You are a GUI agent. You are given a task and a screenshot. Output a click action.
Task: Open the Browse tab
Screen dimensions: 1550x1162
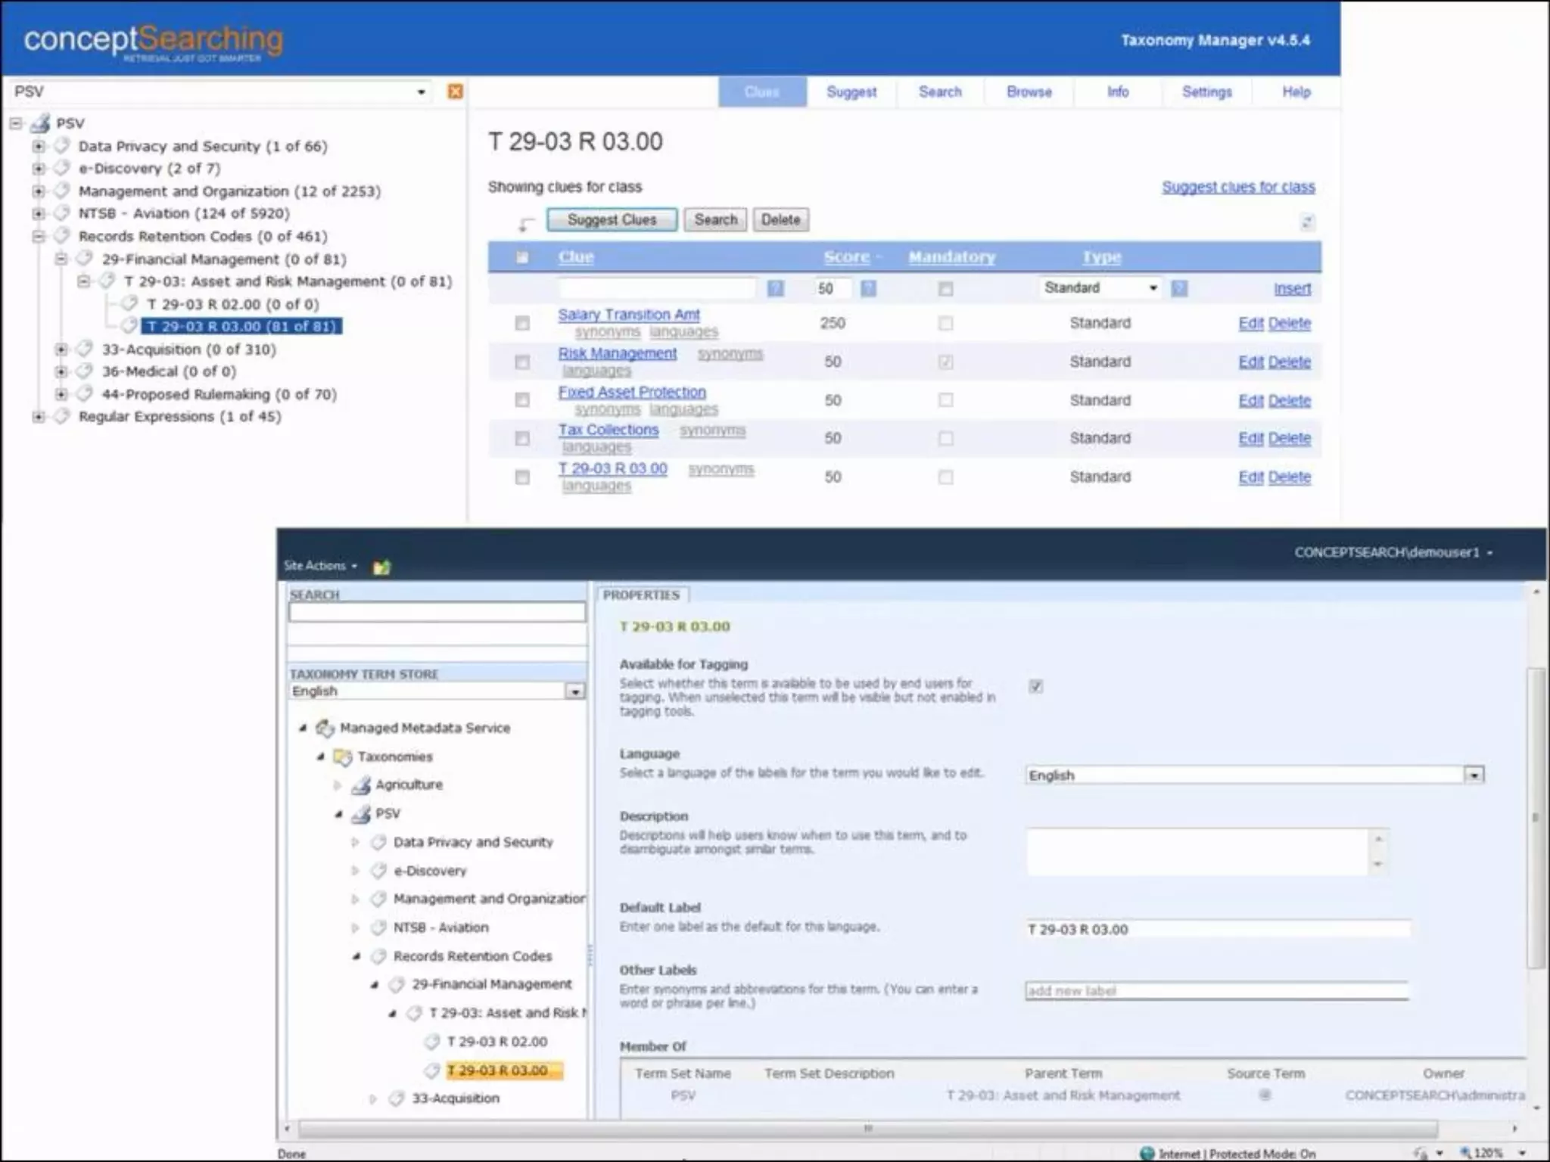coord(1029,92)
